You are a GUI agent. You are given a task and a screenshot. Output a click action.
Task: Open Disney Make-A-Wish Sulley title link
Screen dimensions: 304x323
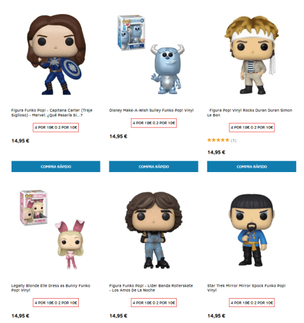tap(151, 110)
